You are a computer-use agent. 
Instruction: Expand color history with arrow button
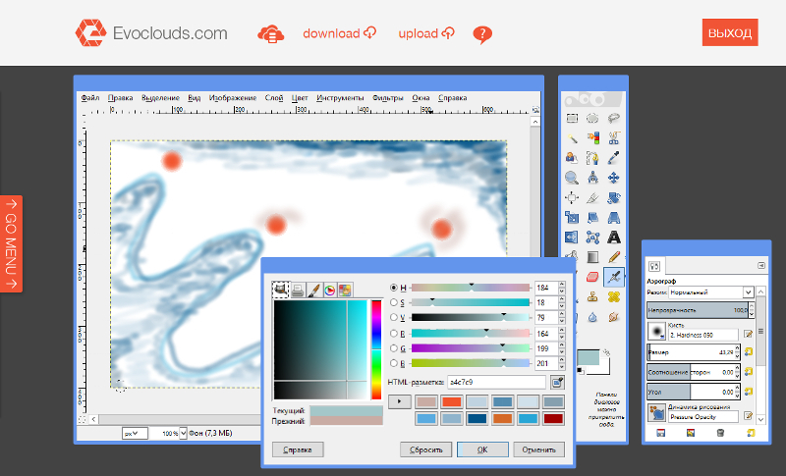pos(400,401)
